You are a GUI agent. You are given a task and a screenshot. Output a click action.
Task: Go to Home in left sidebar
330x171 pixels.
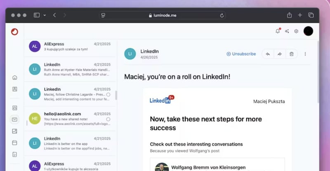pyautogui.click(x=15, y=77)
